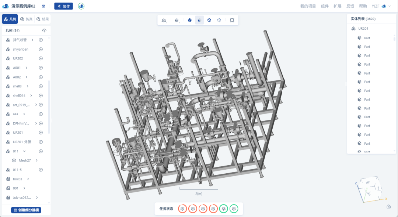
Task: Click the fourth red task status icon
Action: pyautogui.click(x=213, y=209)
